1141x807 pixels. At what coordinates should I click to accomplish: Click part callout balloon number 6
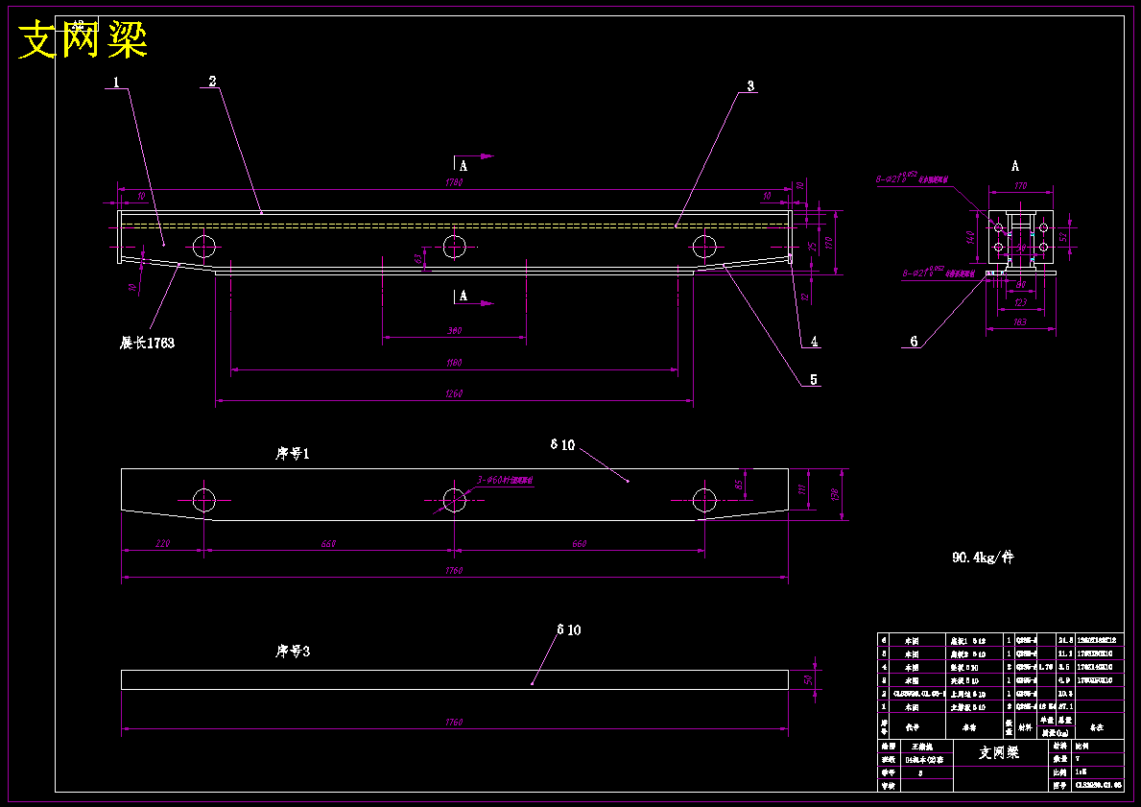pos(914,341)
